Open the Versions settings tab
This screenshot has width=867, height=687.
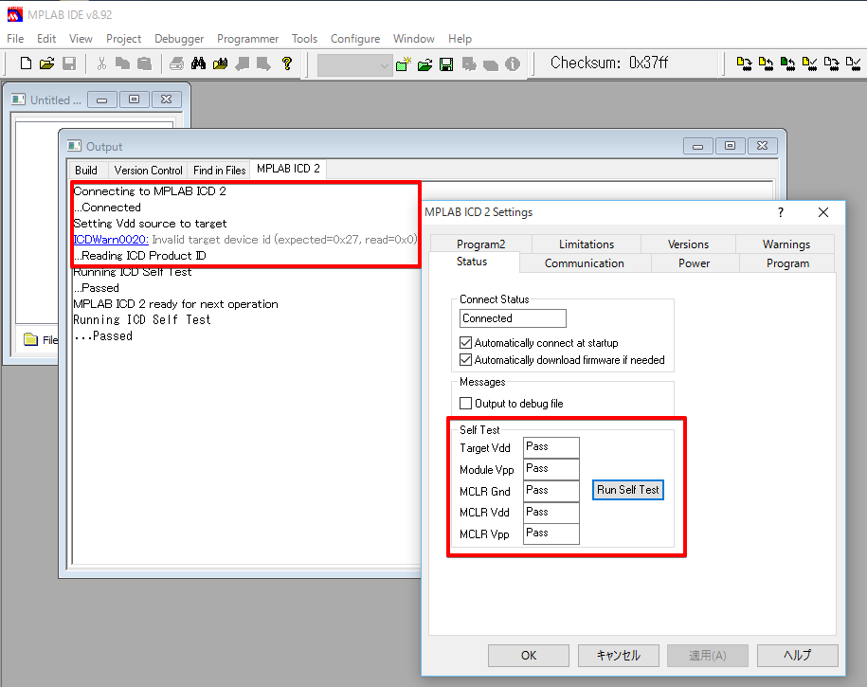point(688,244)
